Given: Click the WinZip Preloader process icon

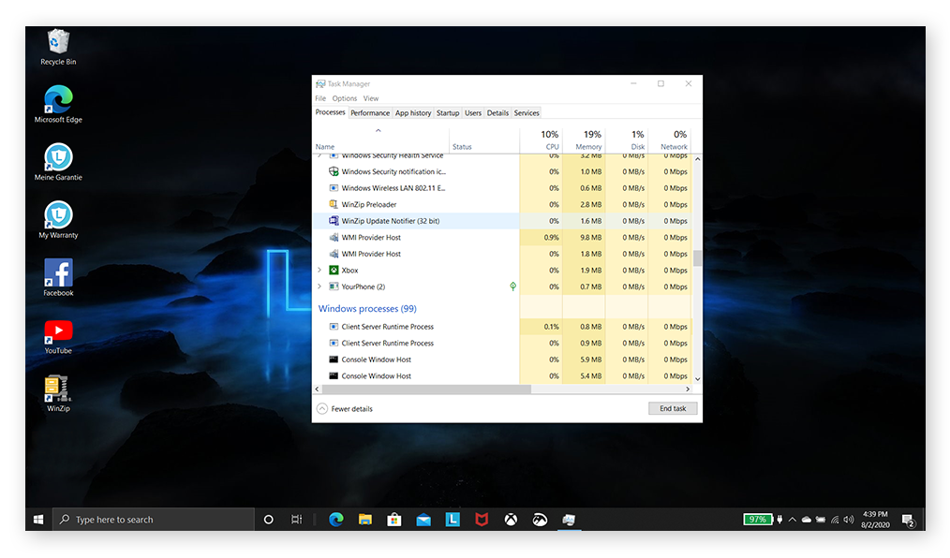Looking at the screenshot, I should [x=333, y=204].
